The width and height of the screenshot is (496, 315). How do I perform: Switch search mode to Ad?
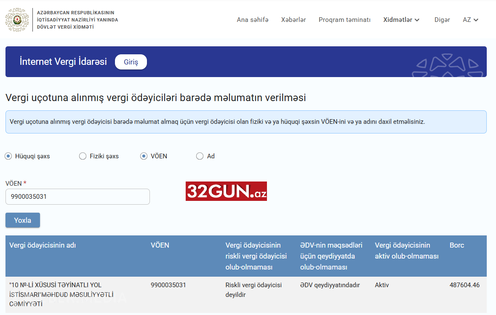point(200,156)
